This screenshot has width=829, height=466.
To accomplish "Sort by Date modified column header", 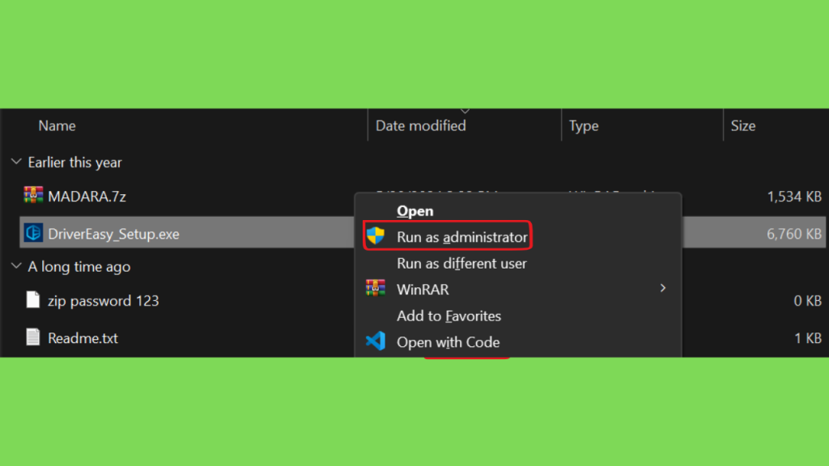I will (x=421, y=125).
